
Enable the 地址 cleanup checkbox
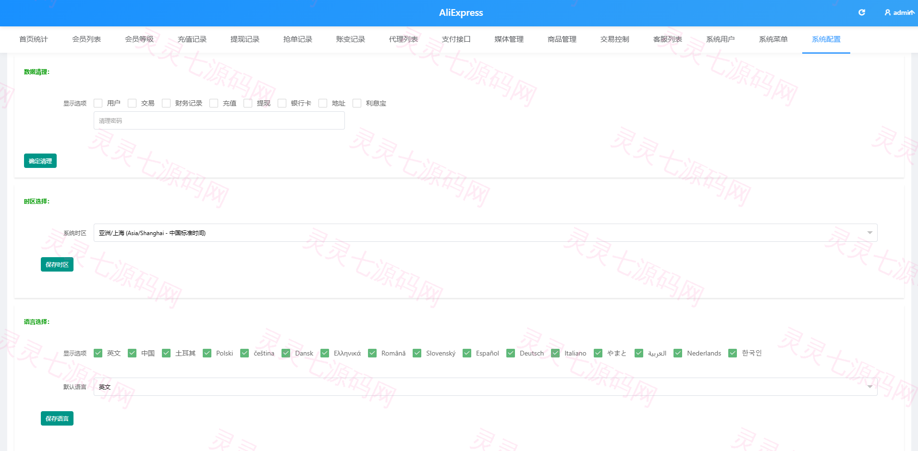[323, 103]
